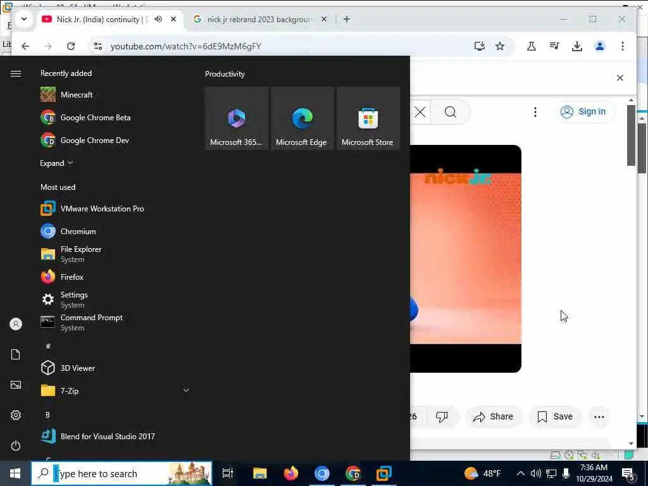The width and height of the screenshot is (648, 486).
Task: Open Pictures from the Start sidebar
Action: click(16, 385)
